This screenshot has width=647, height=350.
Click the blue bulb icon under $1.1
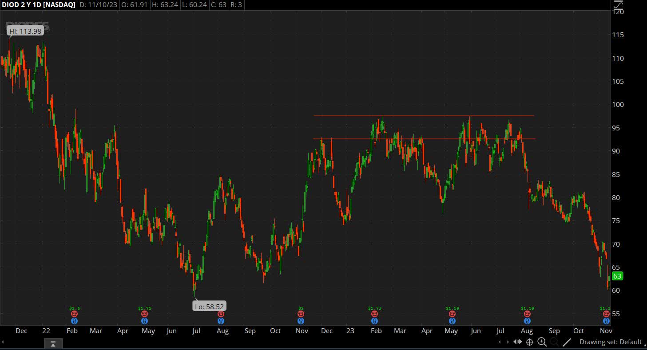(x=606, y=321)
